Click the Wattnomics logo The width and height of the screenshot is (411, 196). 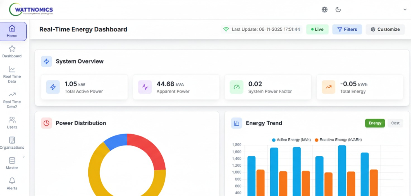click(x=31, y=10)
